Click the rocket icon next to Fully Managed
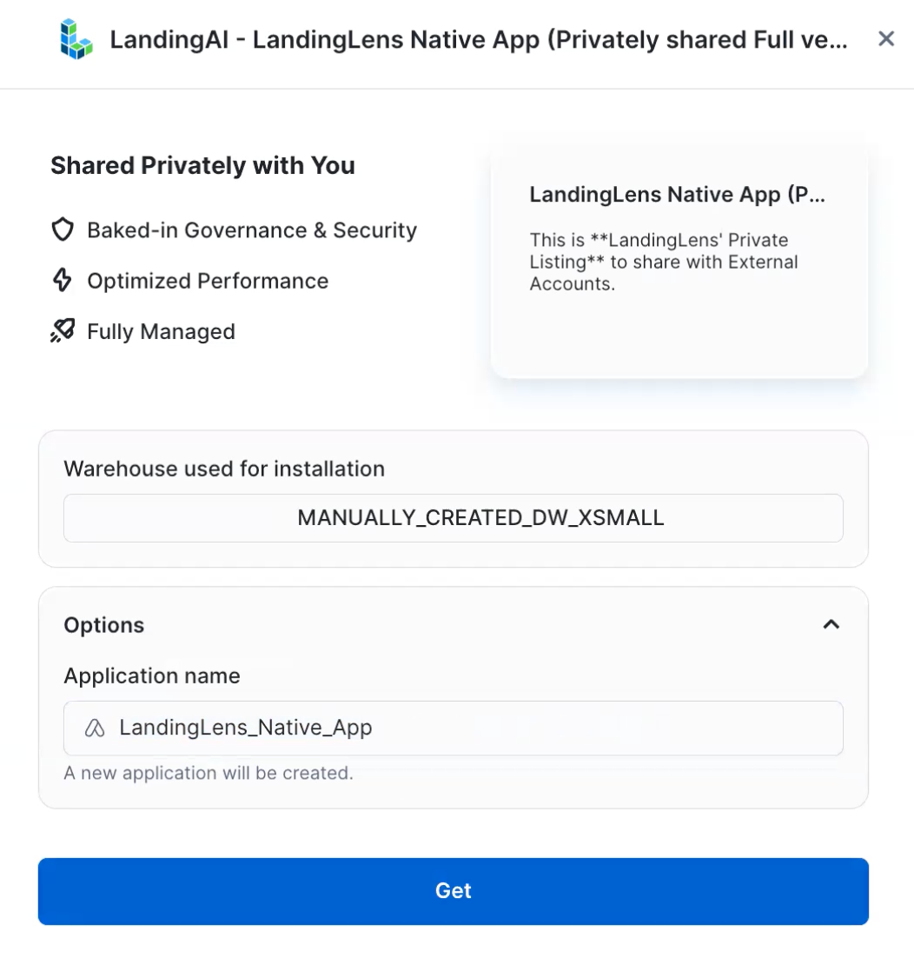The height and width of the screenshot is (965, 914). point(62,331)
